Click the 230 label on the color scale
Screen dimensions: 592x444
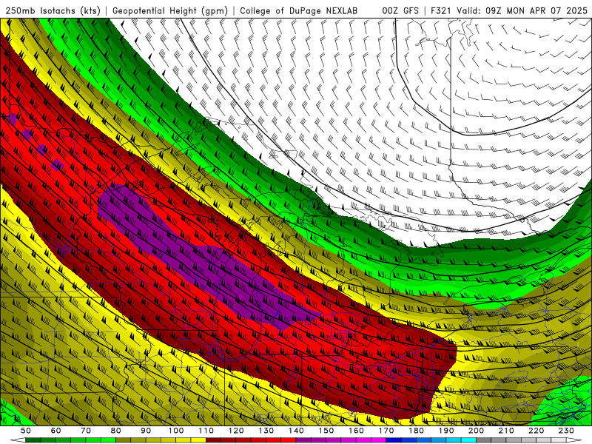566,431
